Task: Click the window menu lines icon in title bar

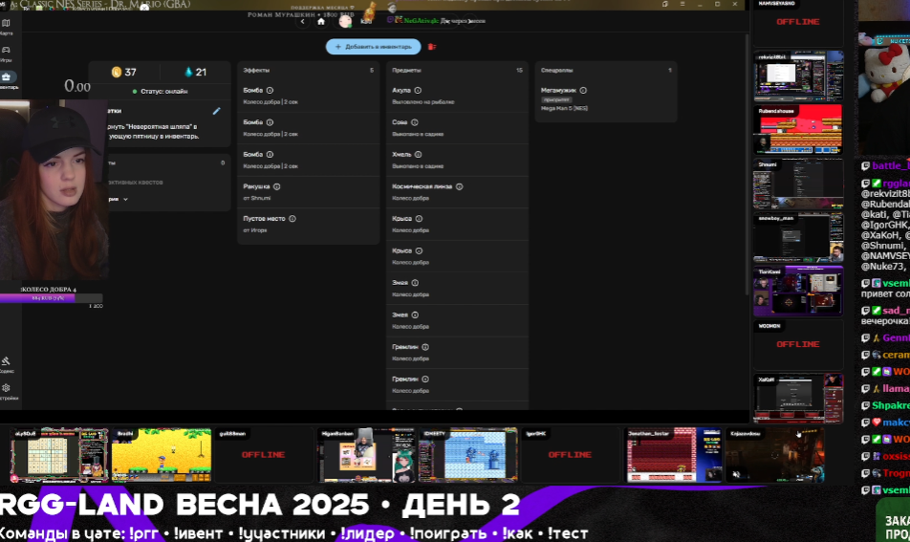Action: point(682,4)
